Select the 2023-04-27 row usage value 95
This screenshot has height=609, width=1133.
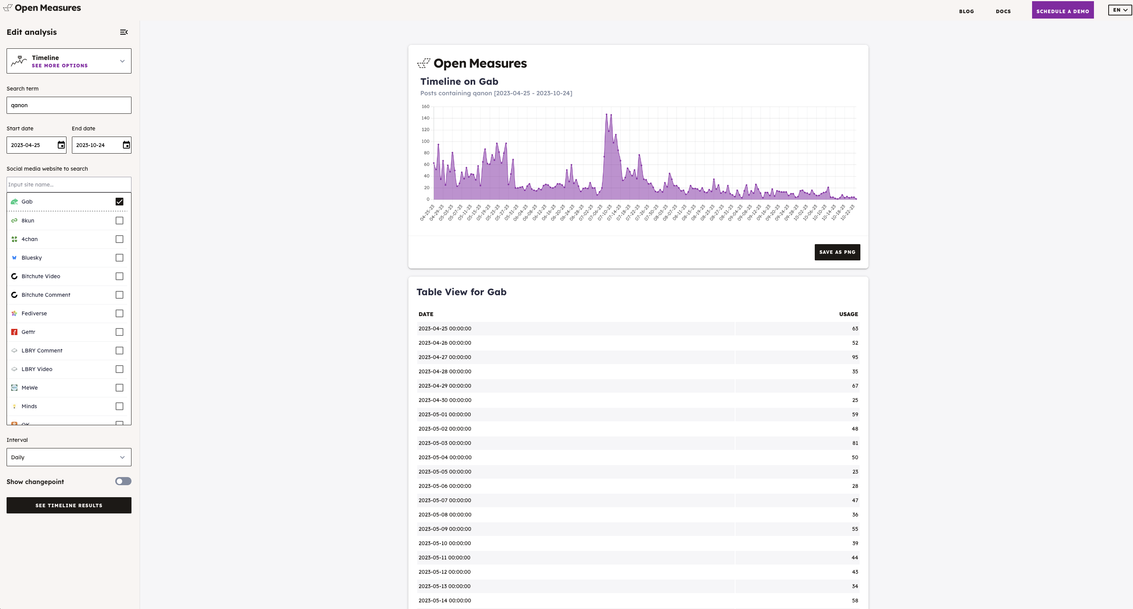[x=855, y=357]
